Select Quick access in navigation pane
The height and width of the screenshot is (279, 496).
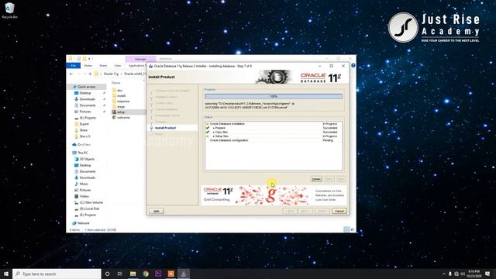pyautogui.click(x=86, y=87)
